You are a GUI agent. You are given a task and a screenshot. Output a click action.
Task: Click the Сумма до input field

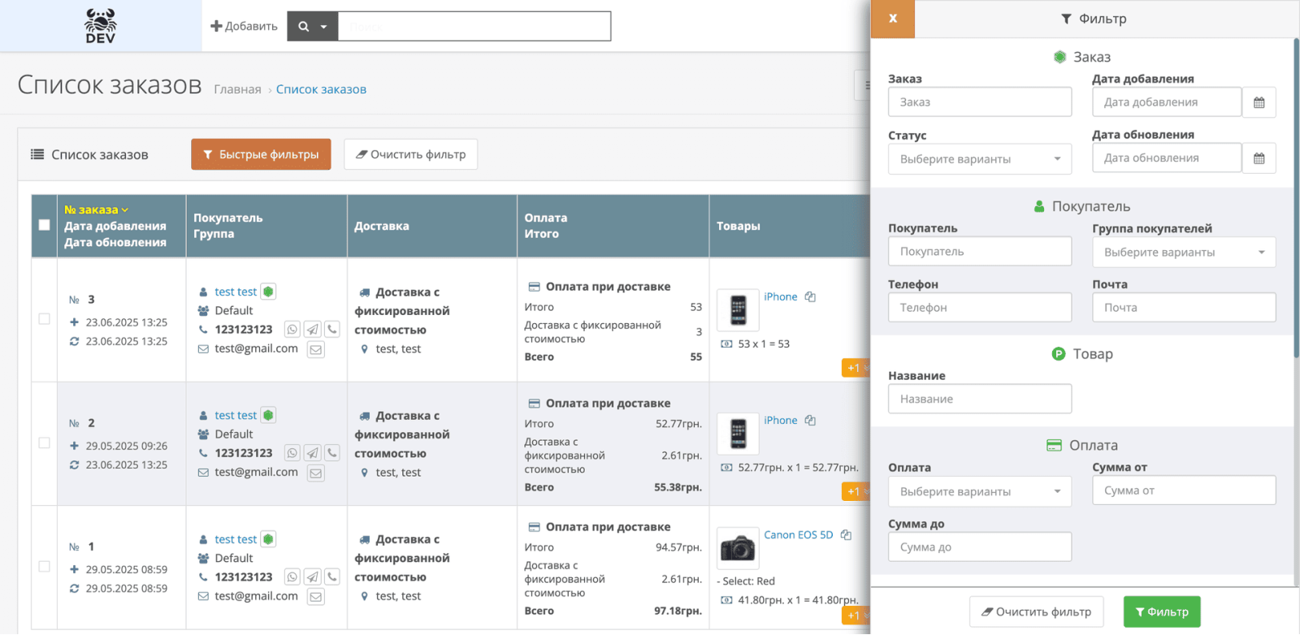(980, 546)
